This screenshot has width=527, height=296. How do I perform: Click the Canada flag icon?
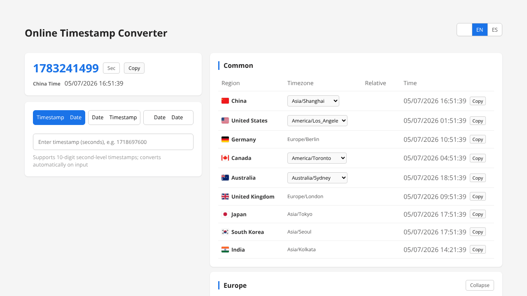point(225,158)
